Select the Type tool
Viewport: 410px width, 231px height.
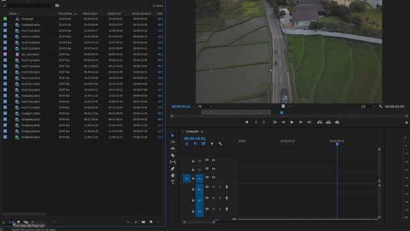click(x=172, y=182)
